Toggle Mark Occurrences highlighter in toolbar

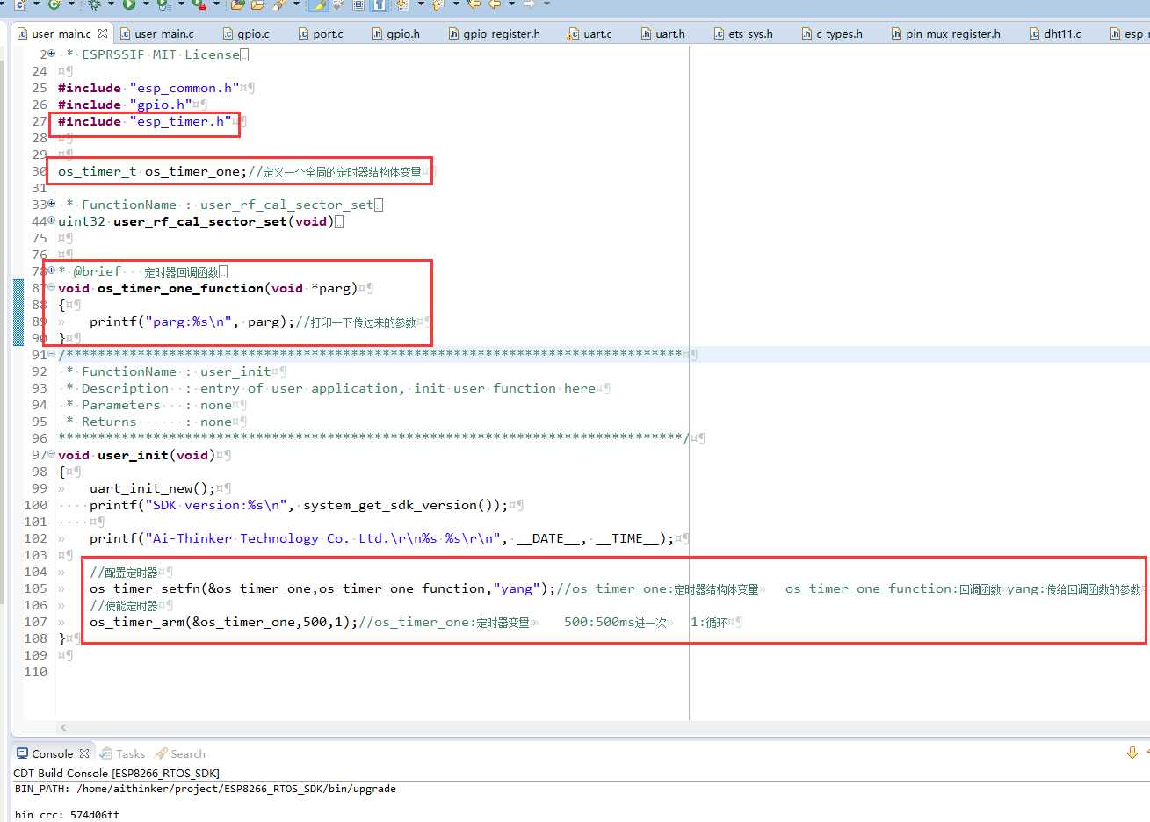point(318,4)
